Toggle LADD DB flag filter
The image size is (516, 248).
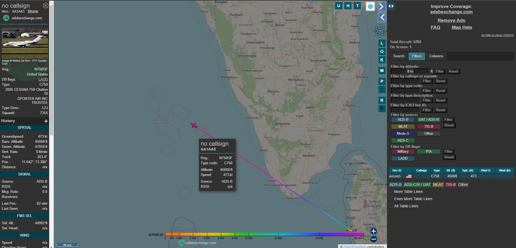tap(403, 158)
